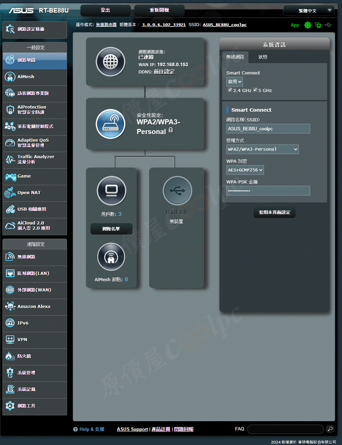Select the 網路地圖 network map icon

(10, 60)
